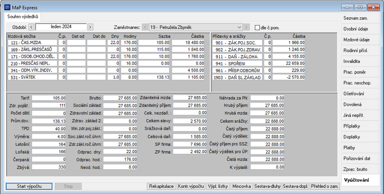Click the 941 - SPOŘENI row
This screenshot has width=384, height=194.
pyautogui.click(x=259, y=63)
